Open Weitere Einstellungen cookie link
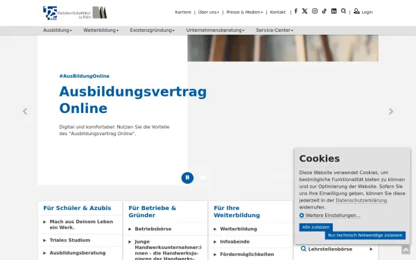Screen dimensions: 416x260 click(x=333, y=216)
